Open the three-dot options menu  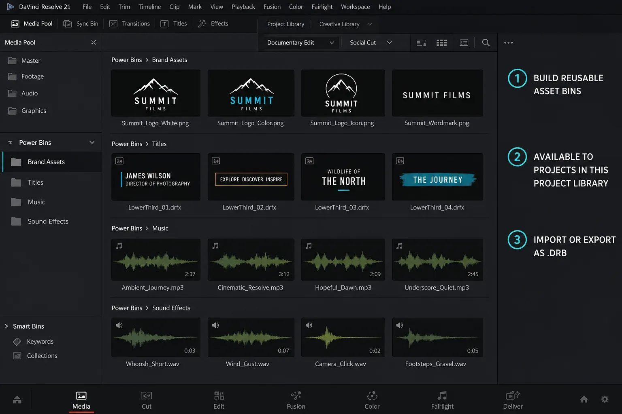pyautogui.click(x=509, y=42)
